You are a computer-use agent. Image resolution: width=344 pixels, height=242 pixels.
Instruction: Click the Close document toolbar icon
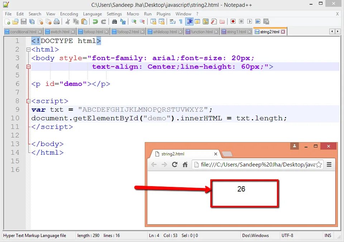coord(40,21)
